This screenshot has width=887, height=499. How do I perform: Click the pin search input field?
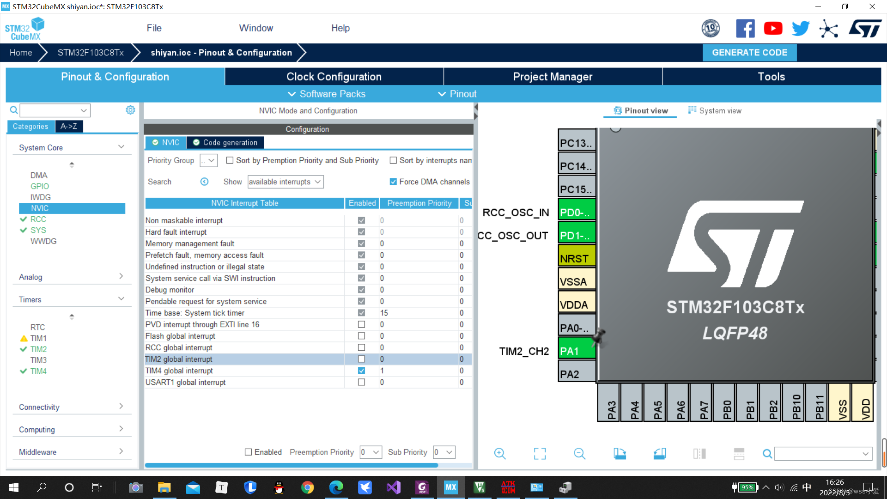823,454
